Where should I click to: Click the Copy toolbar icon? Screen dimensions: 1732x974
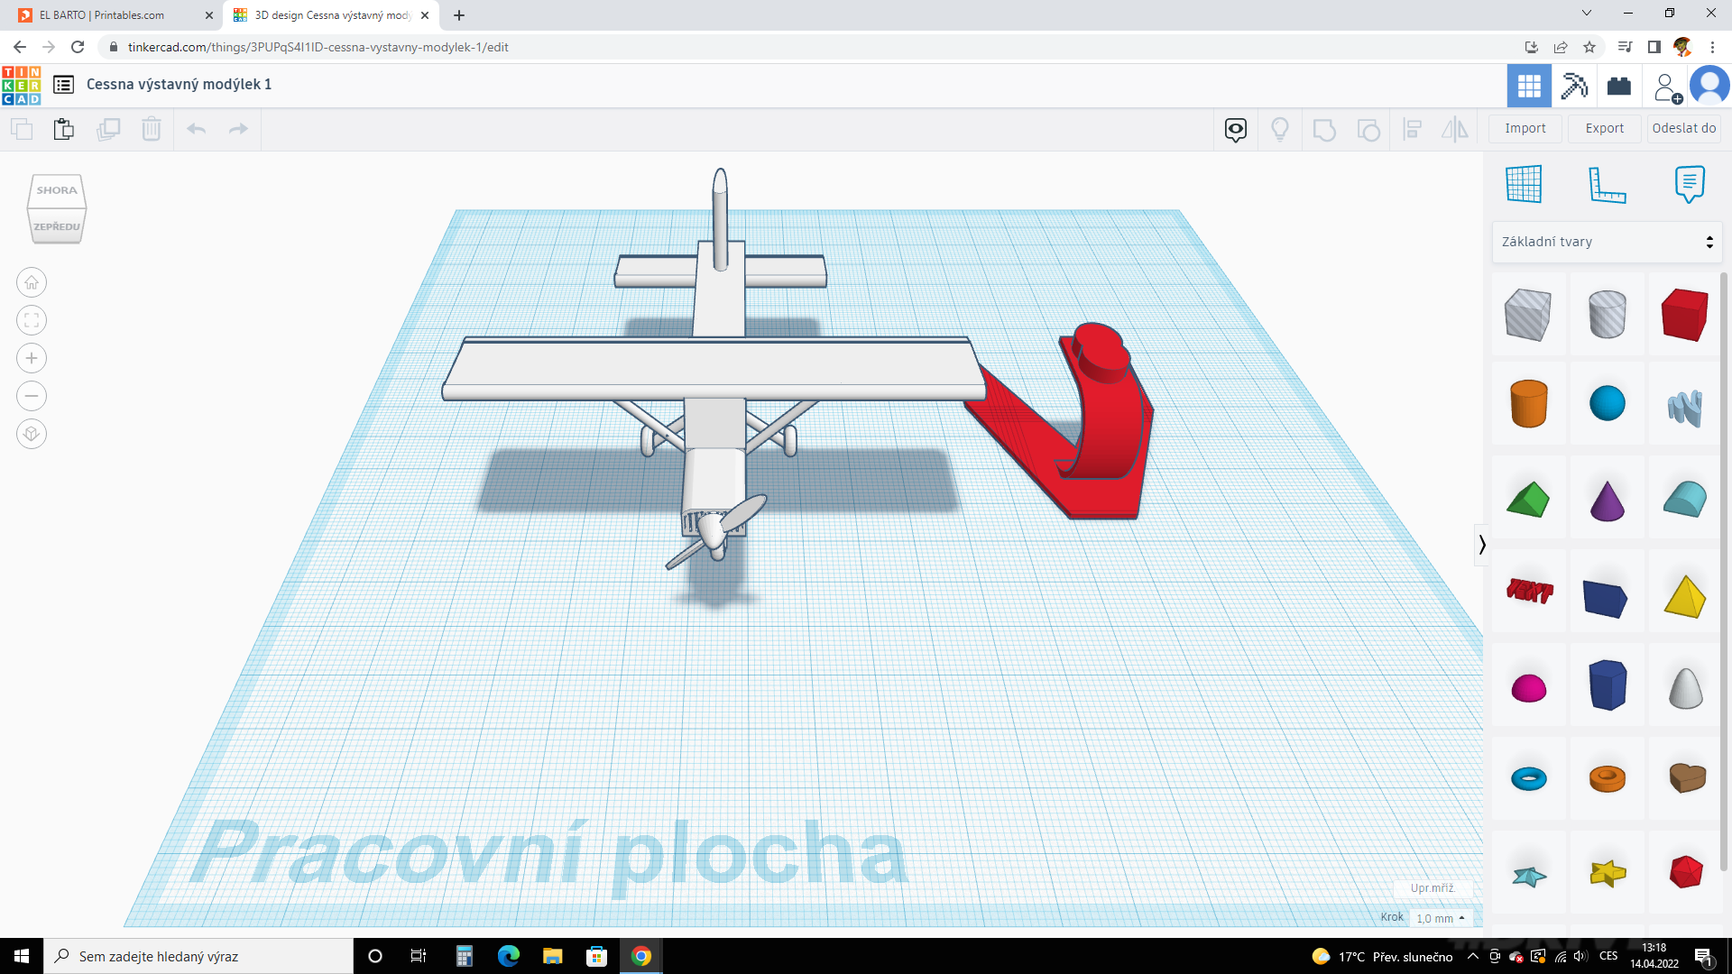pyautogui.click(x=22, y=129)
